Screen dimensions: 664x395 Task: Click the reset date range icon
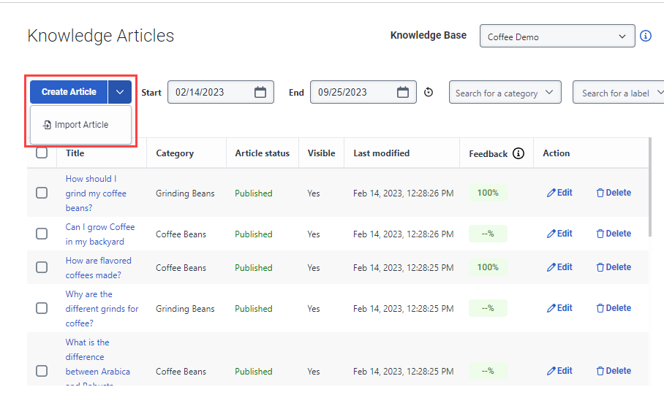429,92
